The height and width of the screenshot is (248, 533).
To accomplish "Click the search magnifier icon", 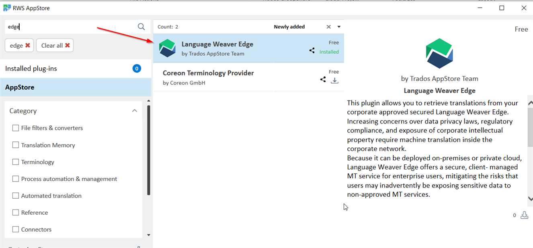I will tap(141, 27).
